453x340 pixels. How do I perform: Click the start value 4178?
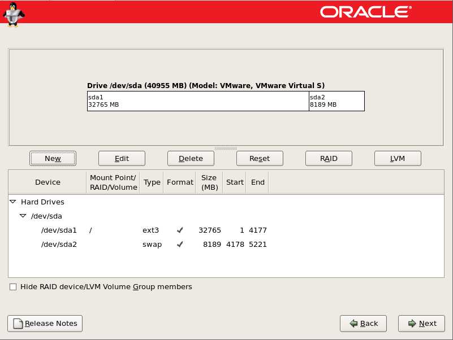[235, 245]
